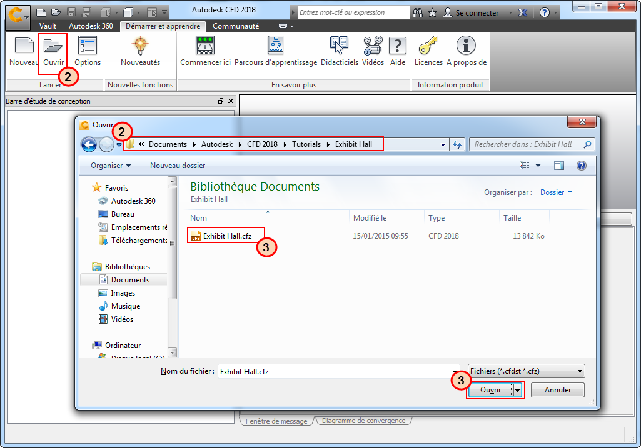Viewport: 641px width, 448px height.
Task: Click Se connecter sign-in link
Action: [x=477, y=13]
